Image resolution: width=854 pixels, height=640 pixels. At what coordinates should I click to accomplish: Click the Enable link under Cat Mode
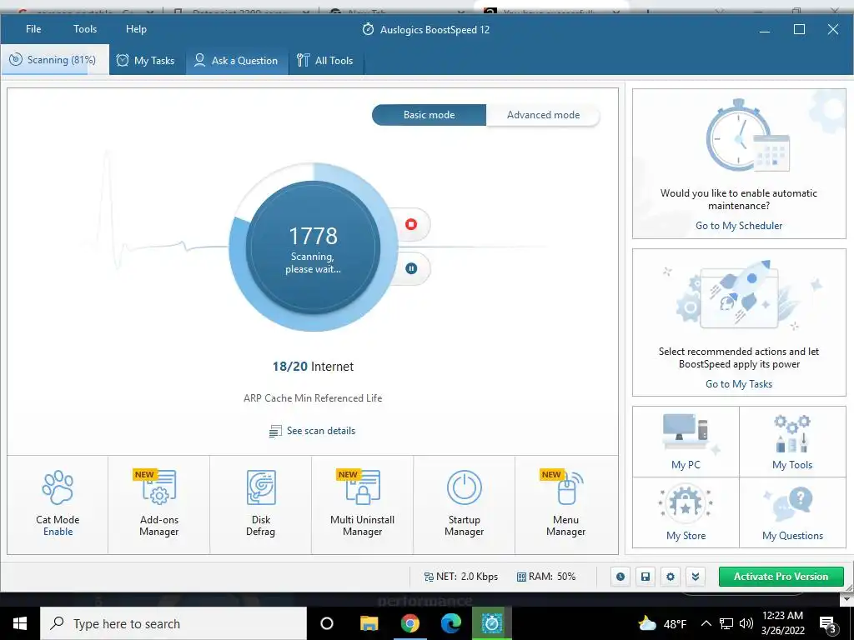[58, 532]
